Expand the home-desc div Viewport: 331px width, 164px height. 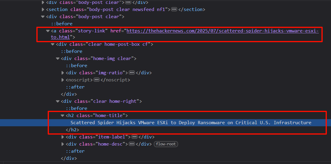63,144
